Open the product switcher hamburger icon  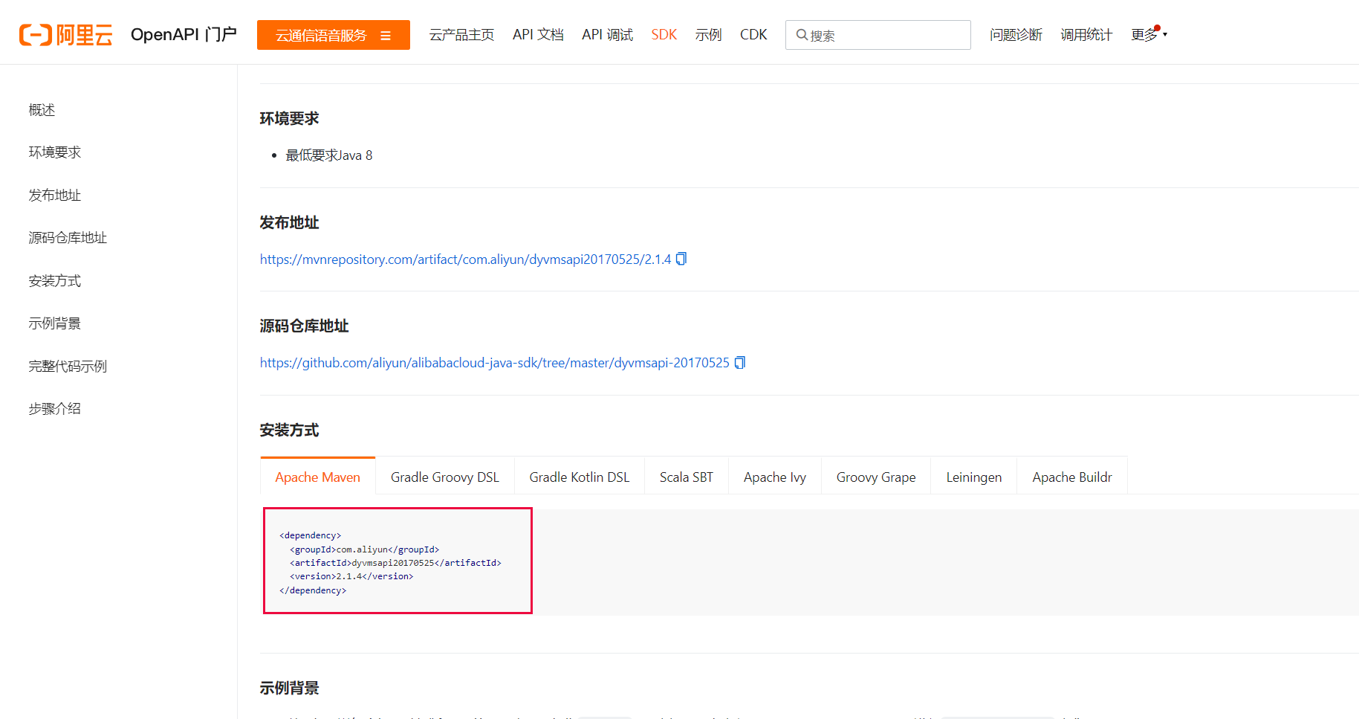(x=386, y=36)
